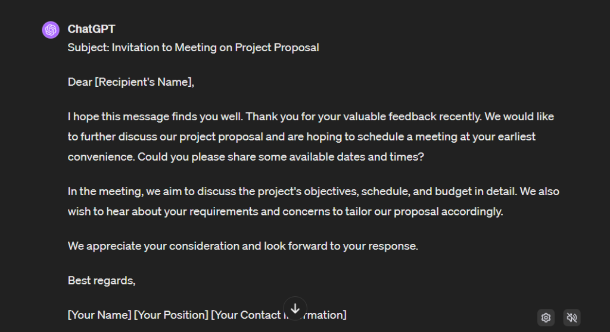610x332 pixels.
Task: Click the purple ChatGPT avatar icon
Action: [51, 30]
